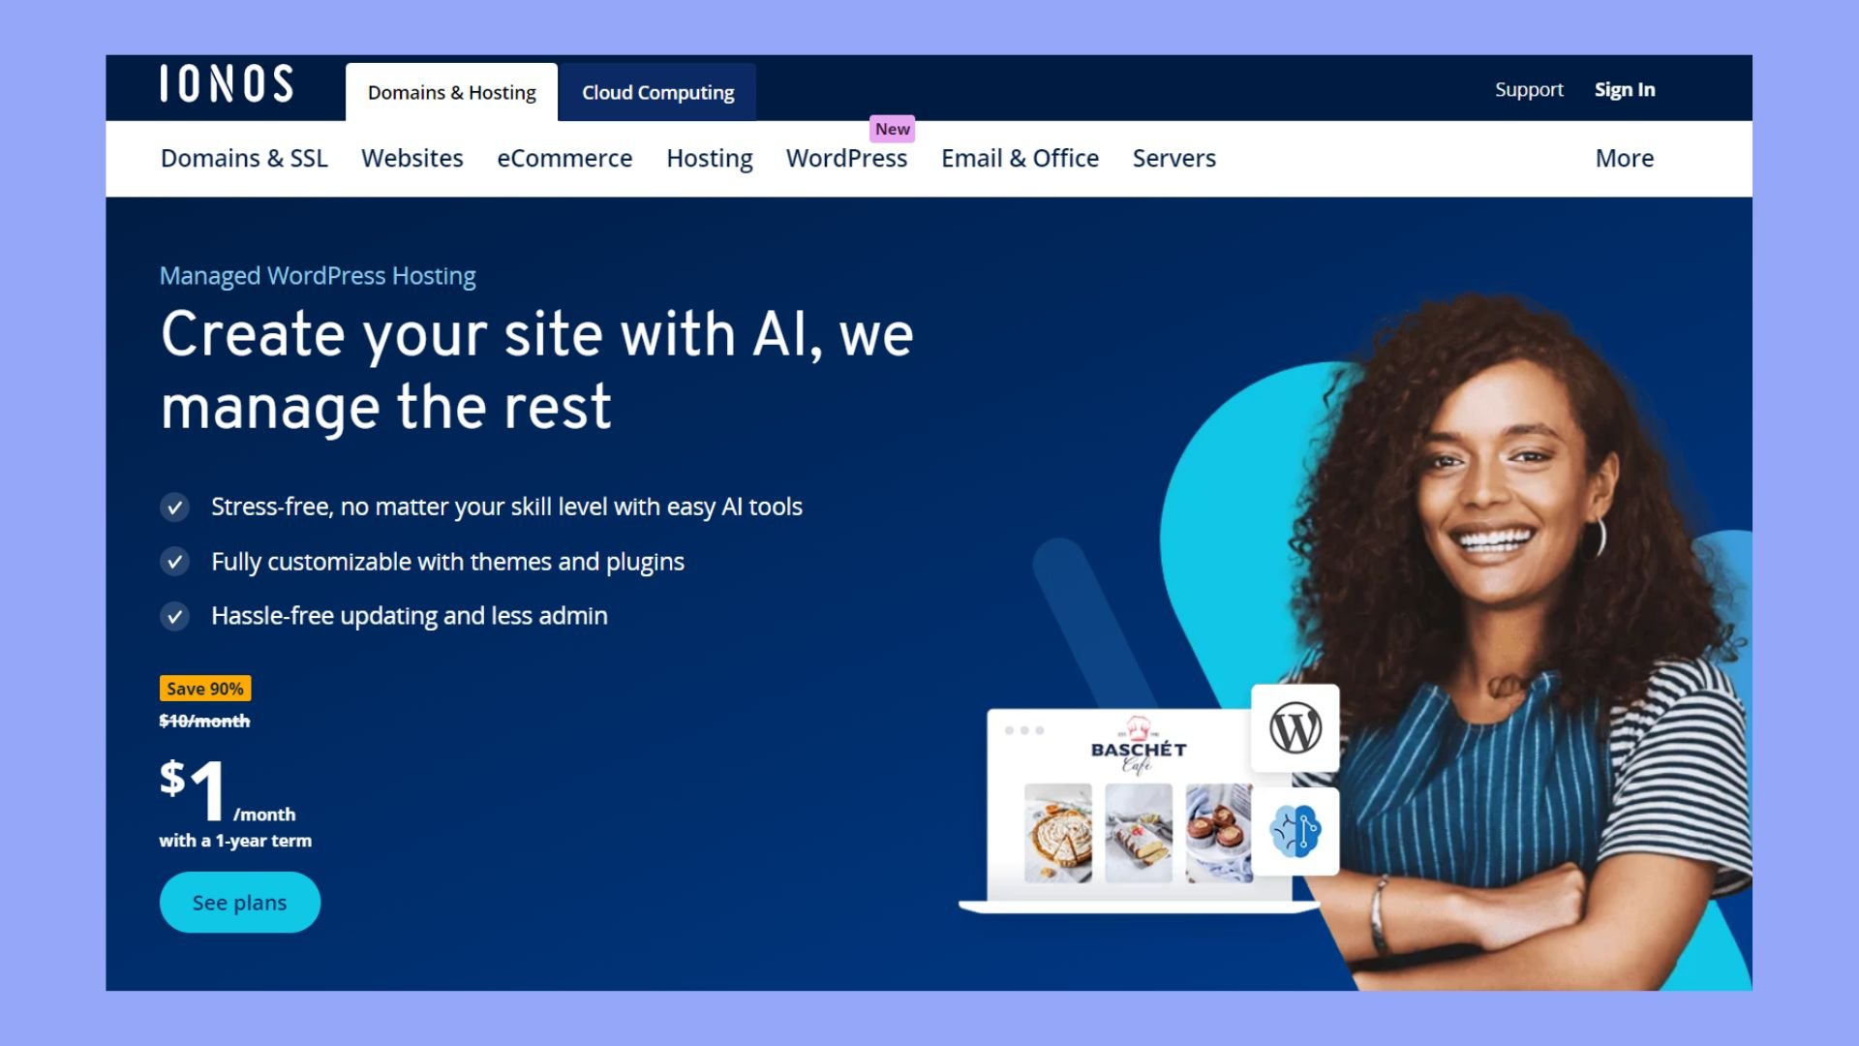The height and width of the screenshot is (1046, 1859).
Task: Click the See plans button
Action: point(240,903)
